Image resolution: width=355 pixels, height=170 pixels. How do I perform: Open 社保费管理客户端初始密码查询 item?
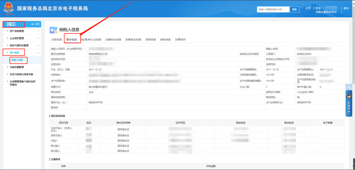point(22,83)
